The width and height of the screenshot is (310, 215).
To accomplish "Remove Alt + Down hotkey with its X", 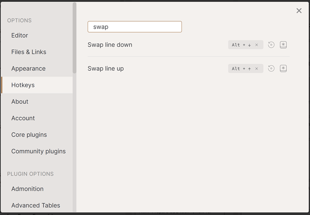I will tap(257, 45).
